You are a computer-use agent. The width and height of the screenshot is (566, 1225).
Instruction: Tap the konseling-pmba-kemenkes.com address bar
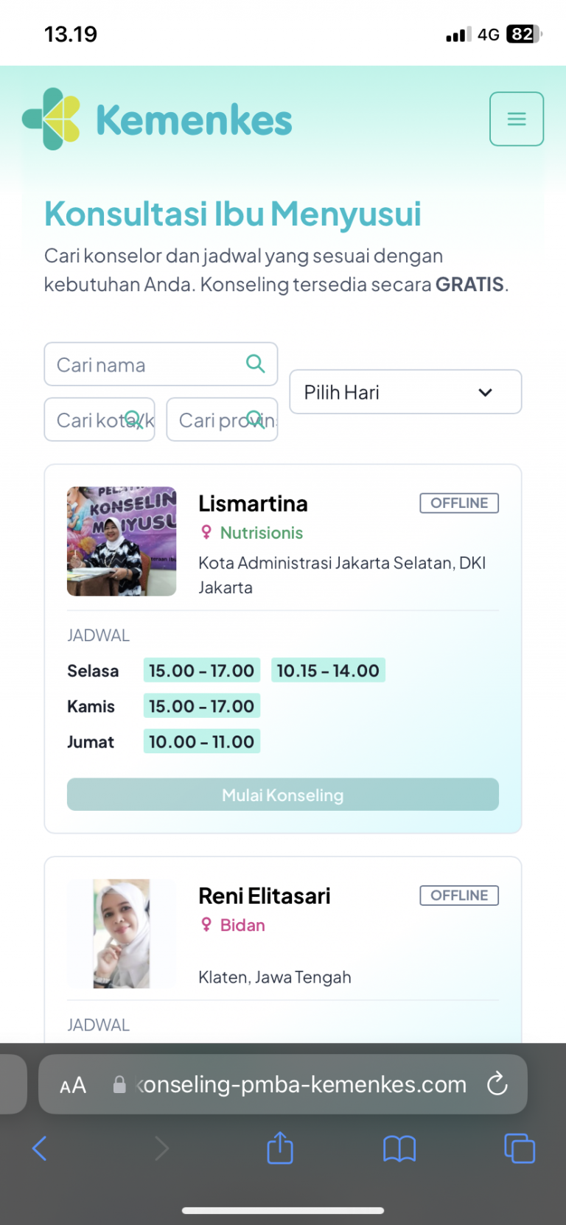(x=283, y=1084)
